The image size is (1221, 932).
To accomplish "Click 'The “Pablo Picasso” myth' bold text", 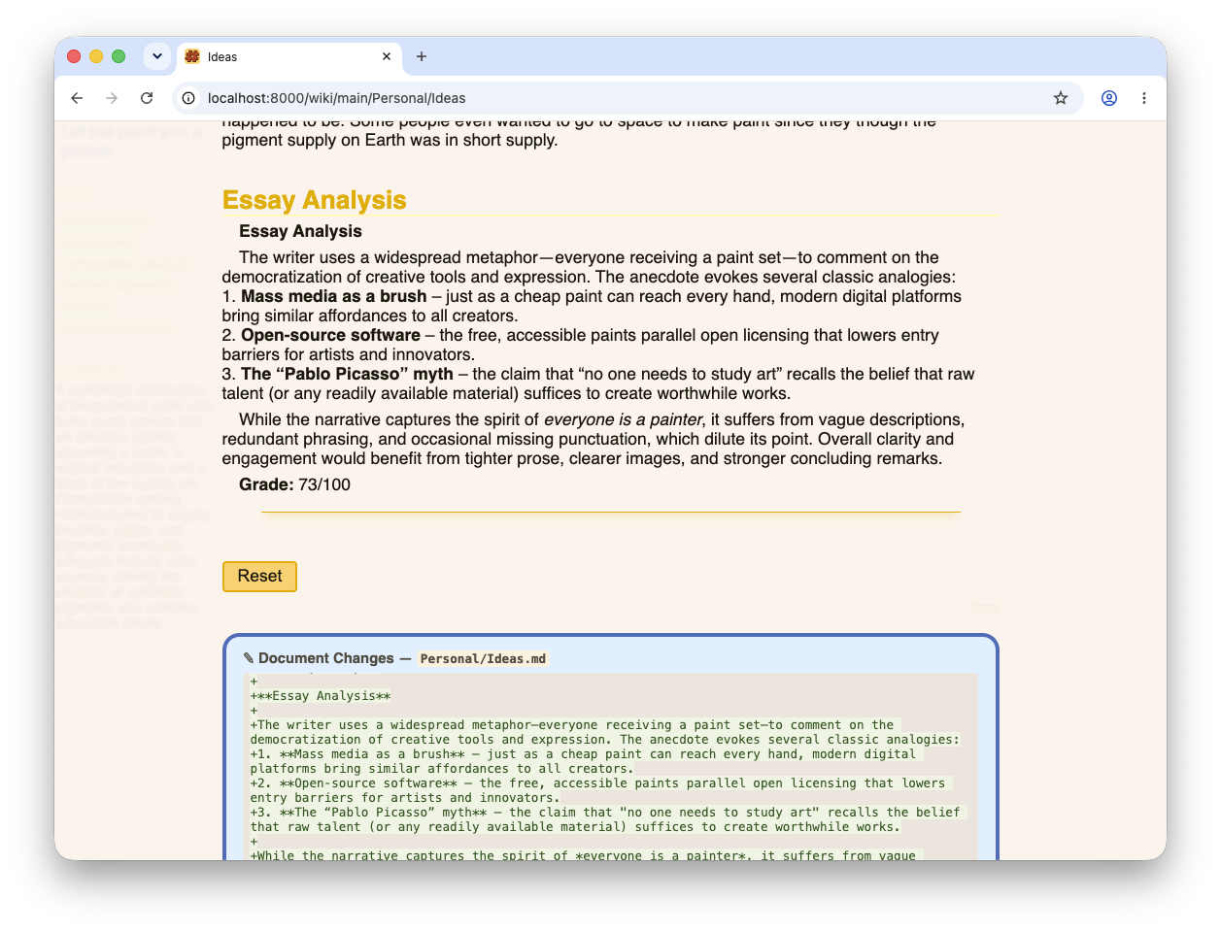I will pos(347,374).
